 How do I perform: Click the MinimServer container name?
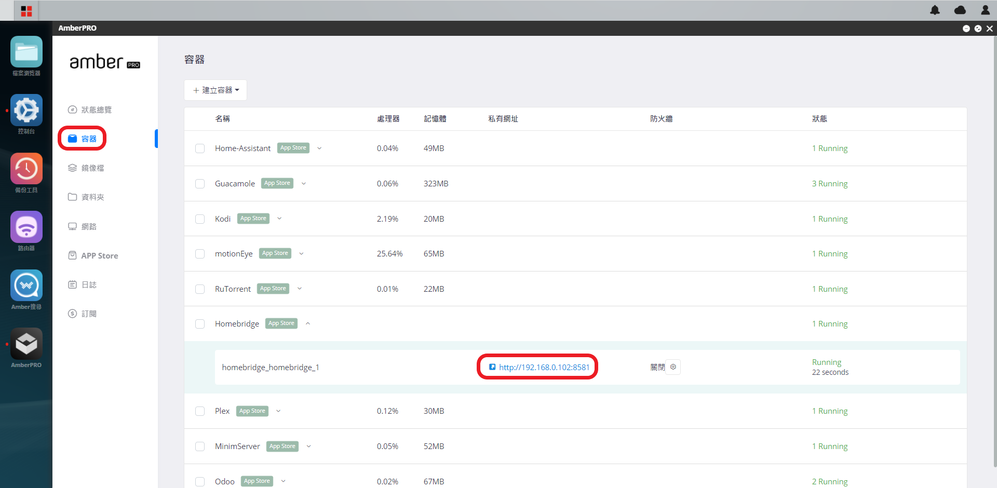(237, 446)
